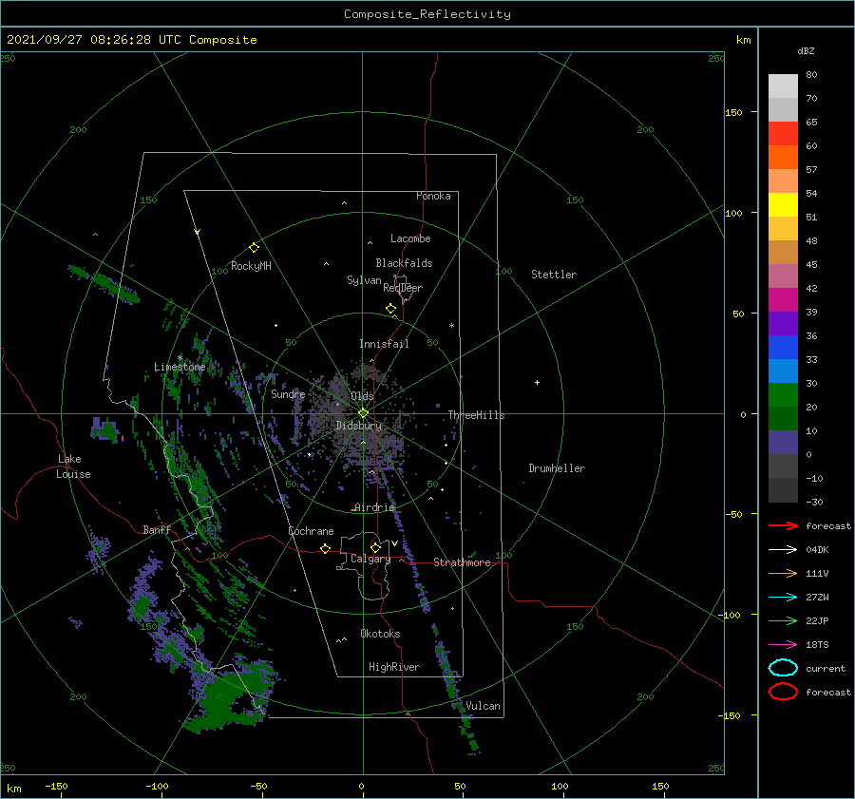
Task: Click the Composite_Reflectivity title text
Action: (427, 14)
